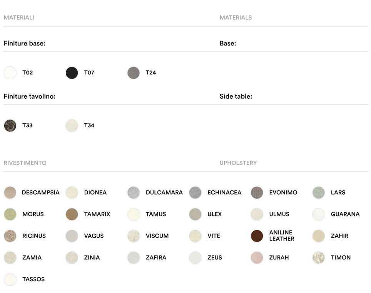Click the Dulcamara label text
This screenshot has height=293, width=371.
pyautogui.click(x=164, y=193)
